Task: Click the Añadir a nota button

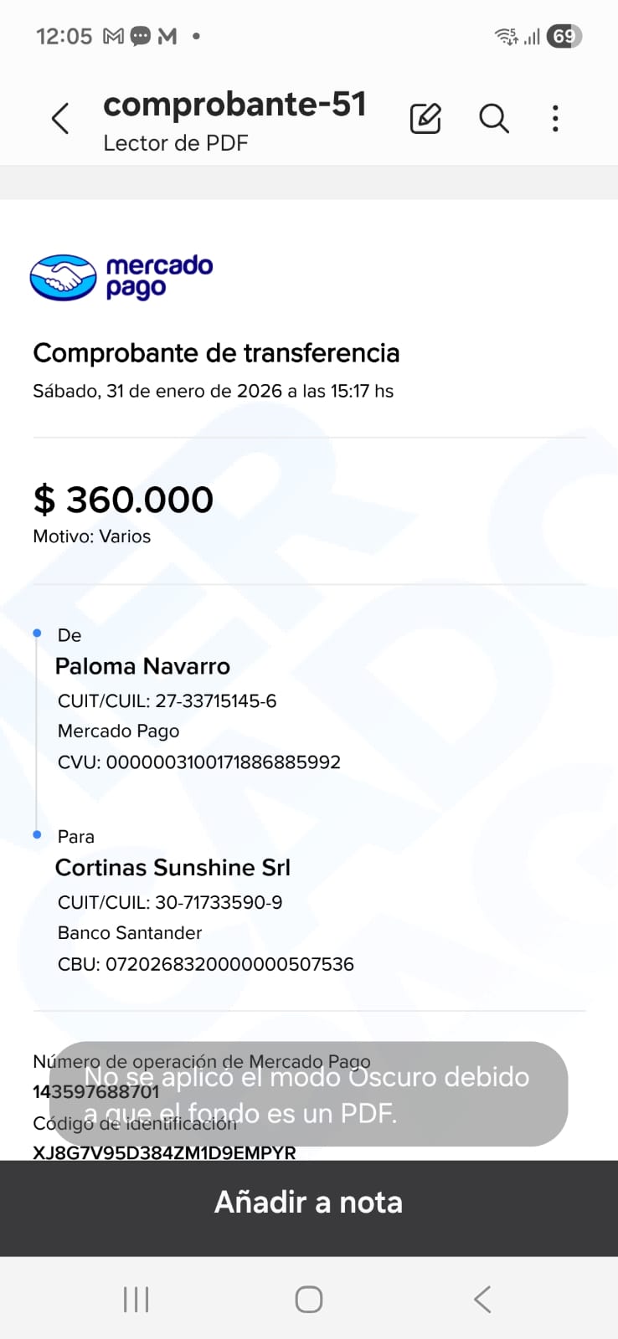Action: tap(309, 1203)
